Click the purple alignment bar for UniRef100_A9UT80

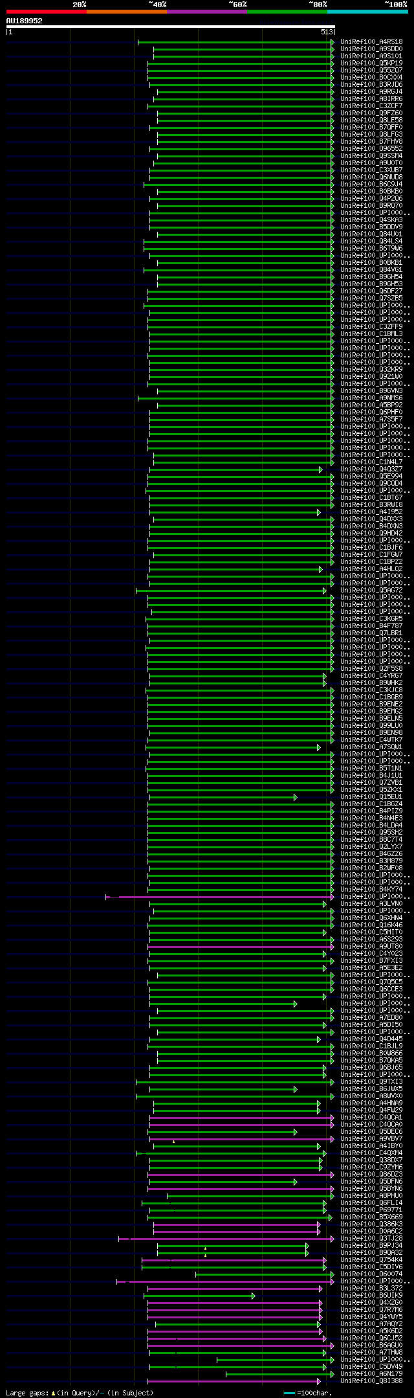click(x=241, y=947)
